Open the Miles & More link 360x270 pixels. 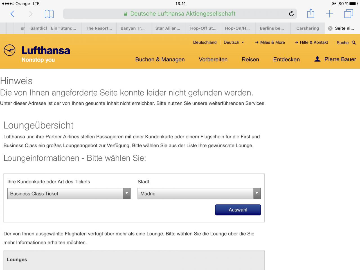[270, 42]
